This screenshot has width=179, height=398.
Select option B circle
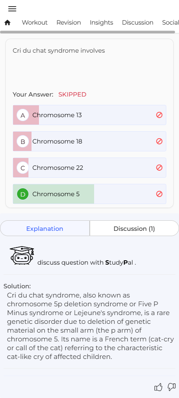(x=23, y=141)
